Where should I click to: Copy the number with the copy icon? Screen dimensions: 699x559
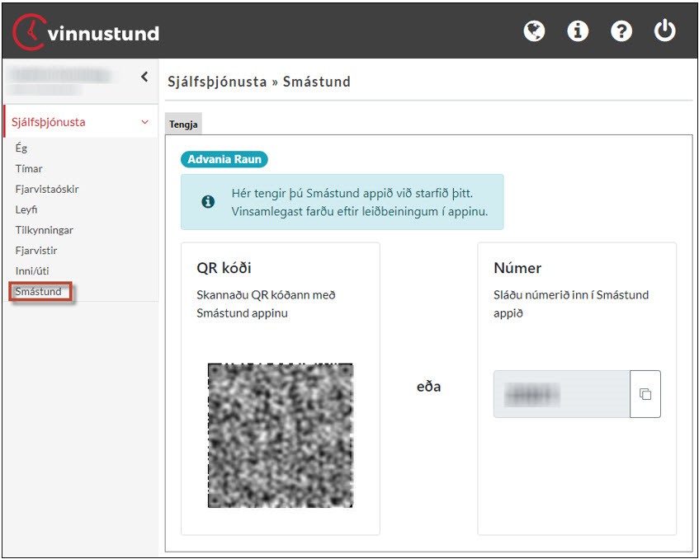click(x=645, y=394)
